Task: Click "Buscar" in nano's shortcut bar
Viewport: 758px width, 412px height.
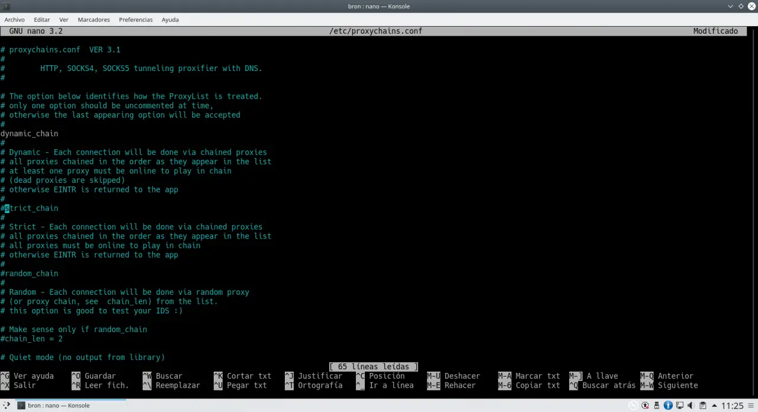Action: [x=169, y=376]
